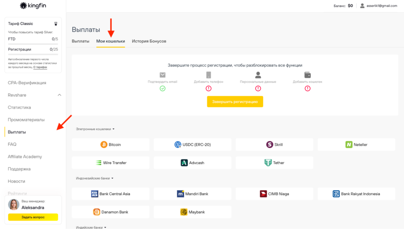The height and width of the screenshot is (229, 404).
Task: Open Affiliate Academy in sidebar
Action: [x=25, y=157]
